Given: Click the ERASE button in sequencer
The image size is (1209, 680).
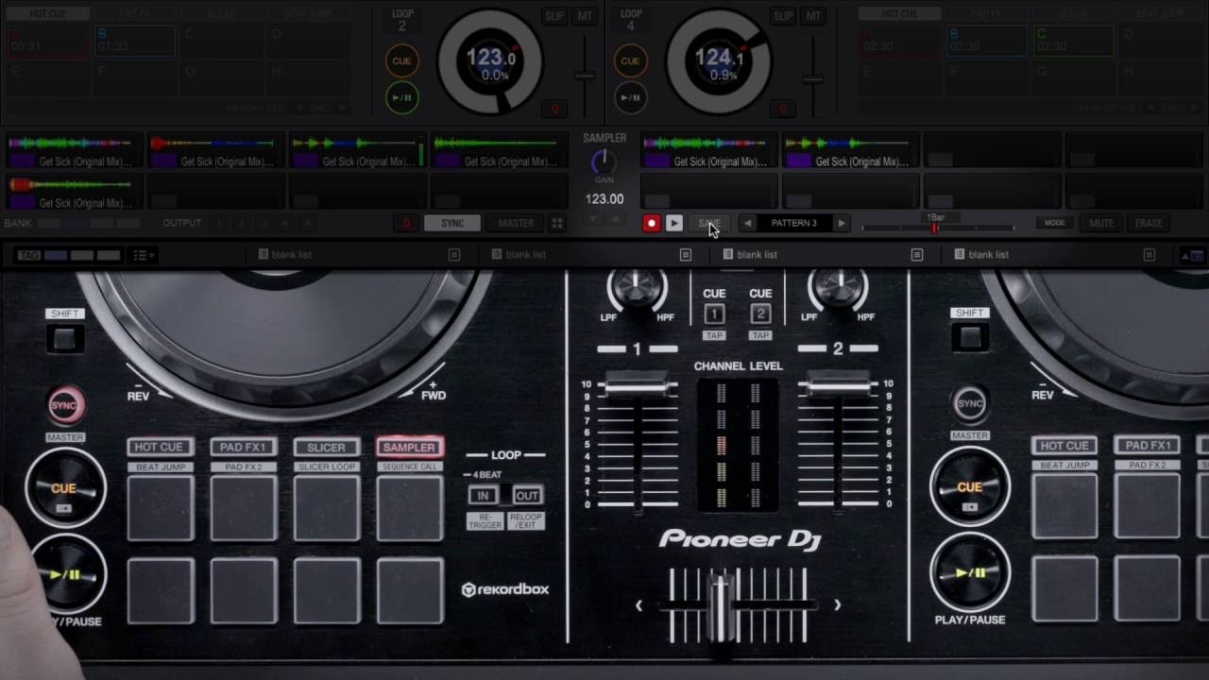Looking at the screenshot, I should 1149,223.
